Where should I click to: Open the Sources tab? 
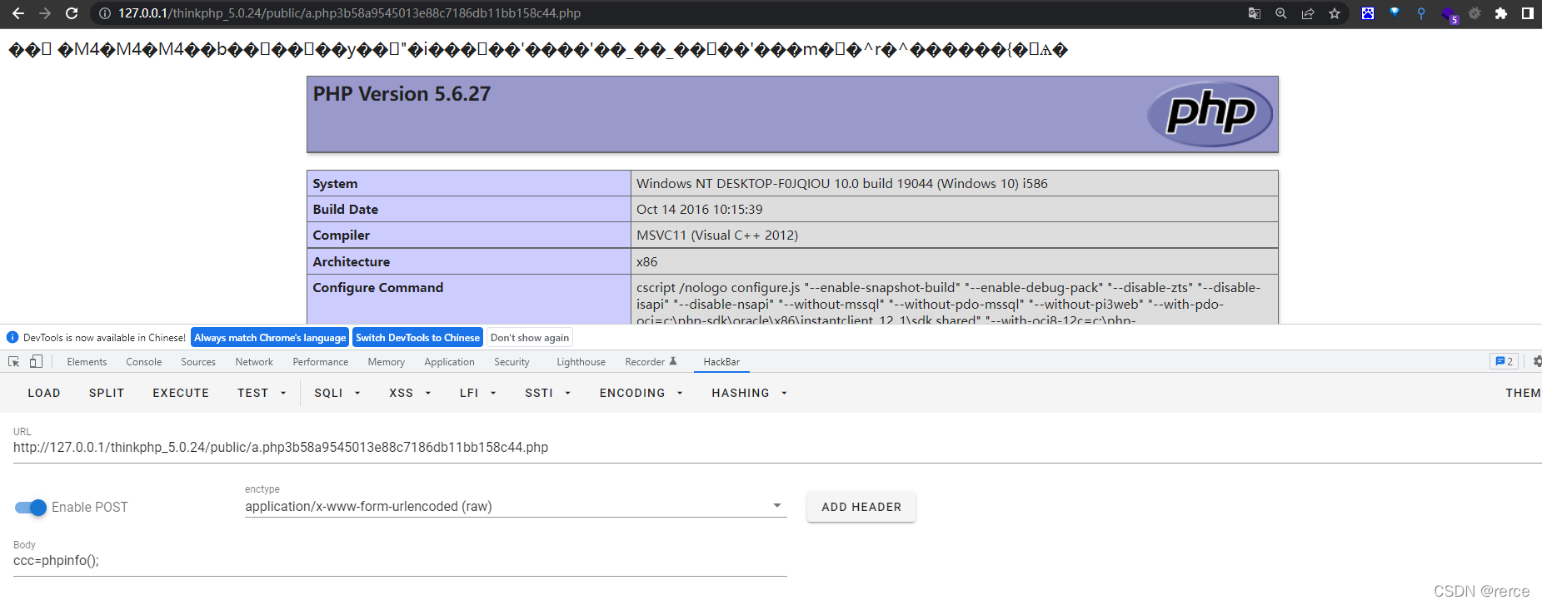[198, 362]
